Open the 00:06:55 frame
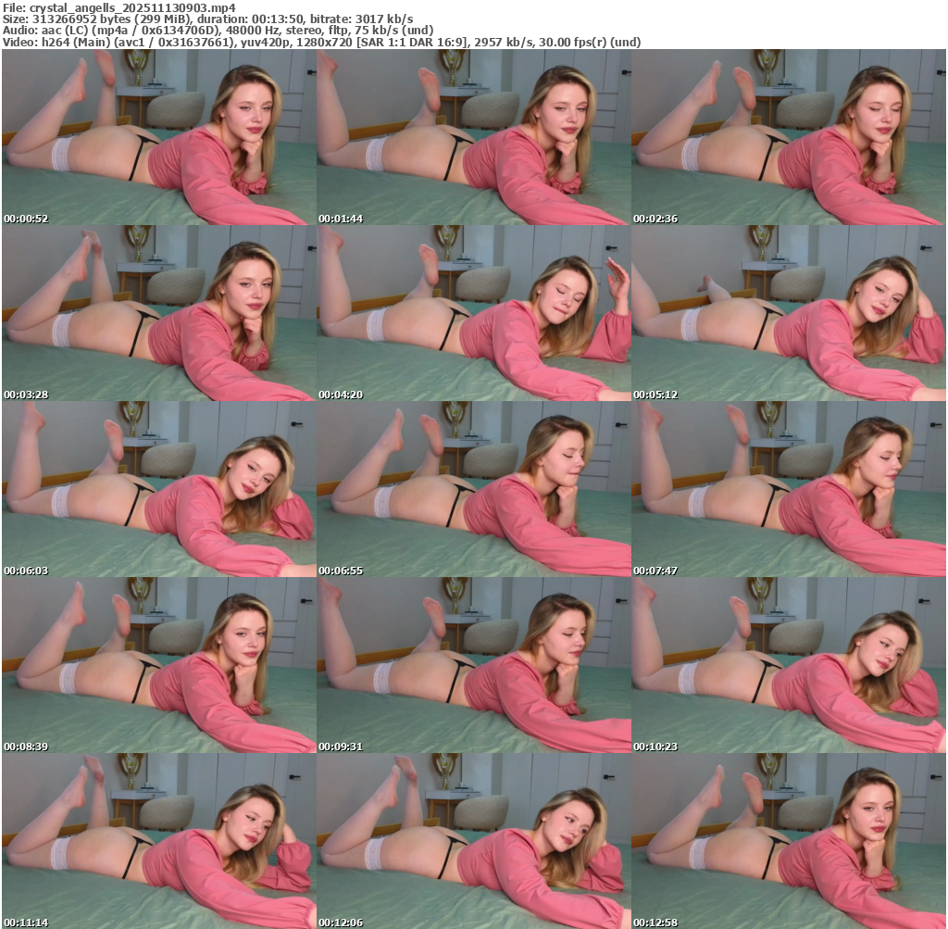The height and width of the screenshot is (929, 948). 473,489
